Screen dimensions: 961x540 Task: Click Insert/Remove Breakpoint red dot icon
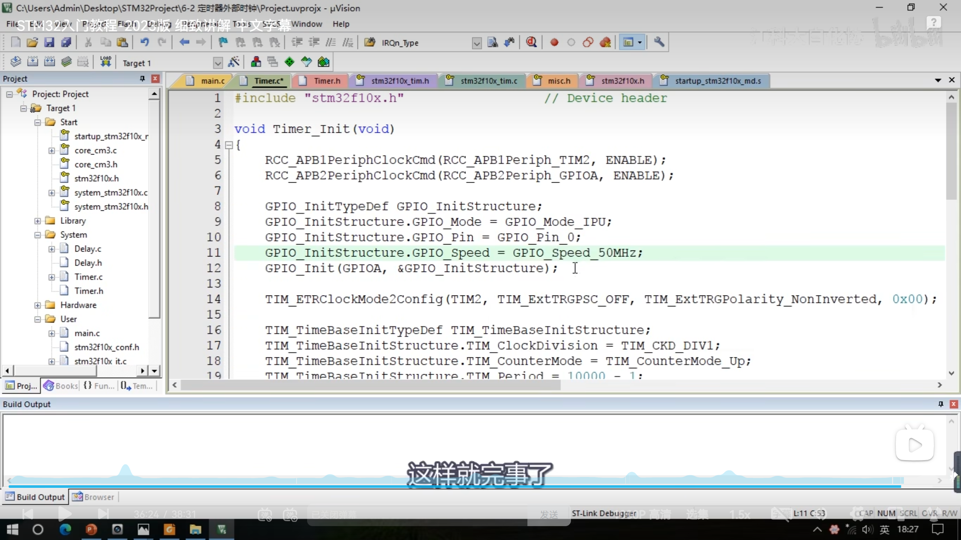[554, 42]
